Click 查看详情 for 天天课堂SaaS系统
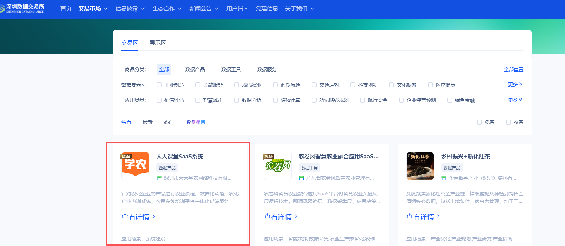Image resolution: width=565 pixels, height=246 pixels. tap(135, 217)
